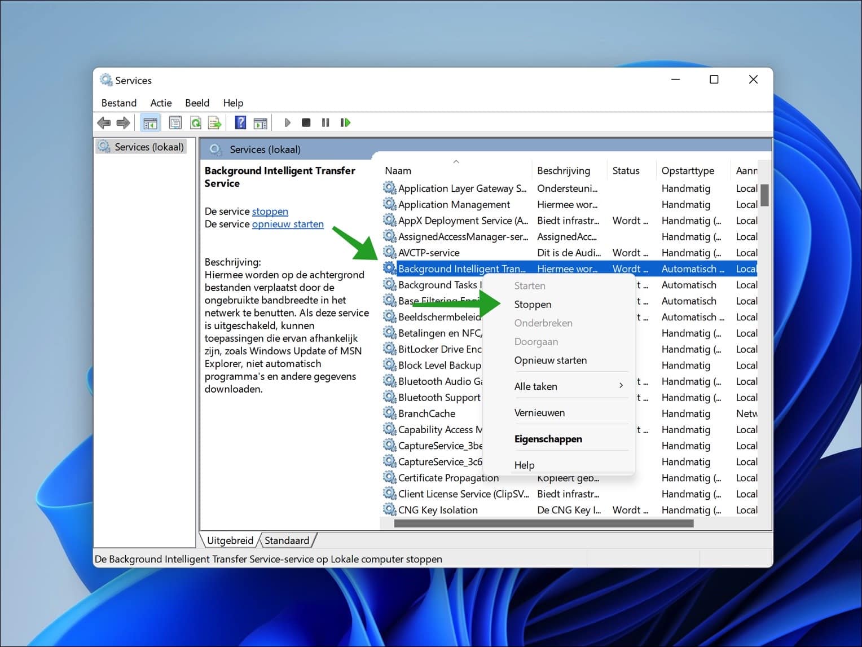Click the Naam column sort arrow
This screenshot has width=862, height=647.
tap(456, 161)
